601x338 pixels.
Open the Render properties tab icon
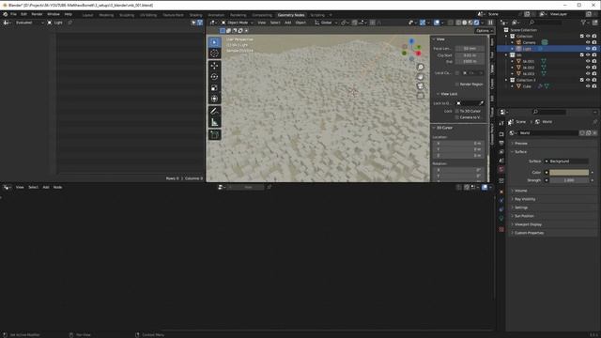[x=501, y=134]
